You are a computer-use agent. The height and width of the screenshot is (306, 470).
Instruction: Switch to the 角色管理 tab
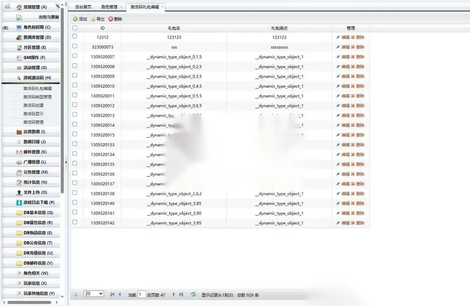[110, 7]
